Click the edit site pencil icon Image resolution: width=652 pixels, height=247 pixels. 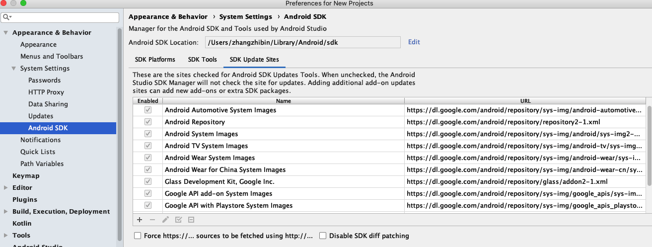pyautogui.click(x=165, y=220)
